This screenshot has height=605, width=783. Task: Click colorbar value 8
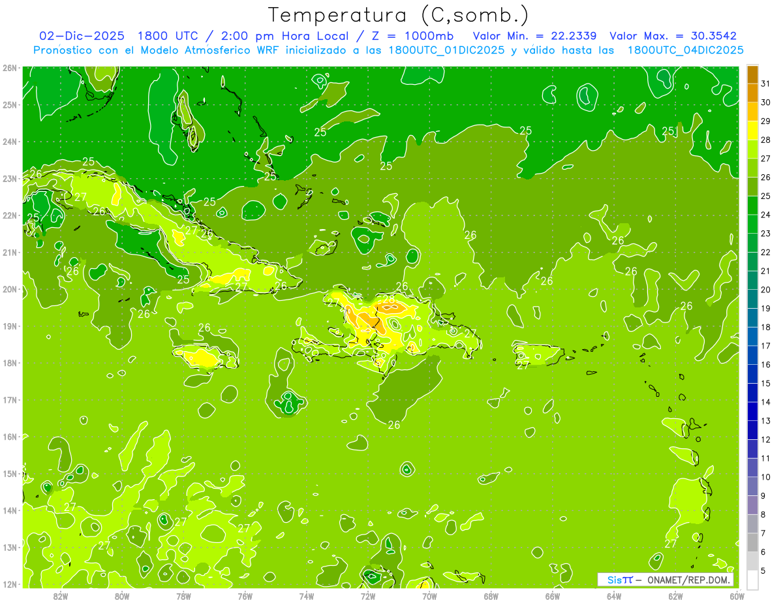tap(763, 514)
